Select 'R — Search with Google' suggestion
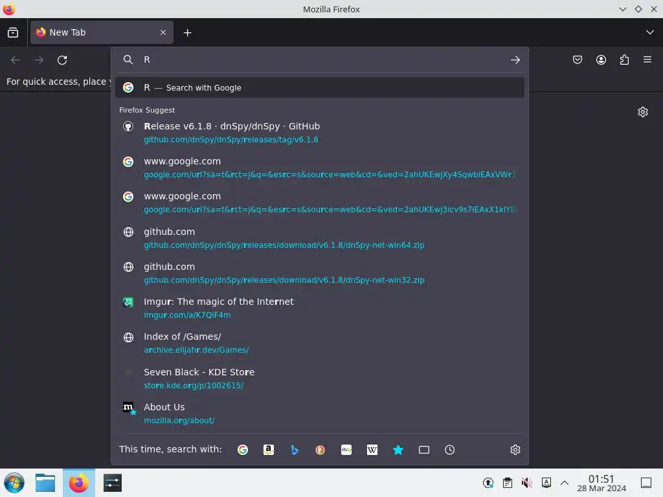Viewport: 663px width, 497px height. [320, 87]
